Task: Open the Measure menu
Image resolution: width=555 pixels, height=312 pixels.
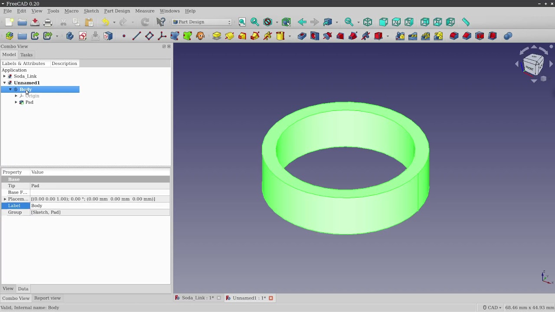Action: pyautogui.click(x=144, y=11)
